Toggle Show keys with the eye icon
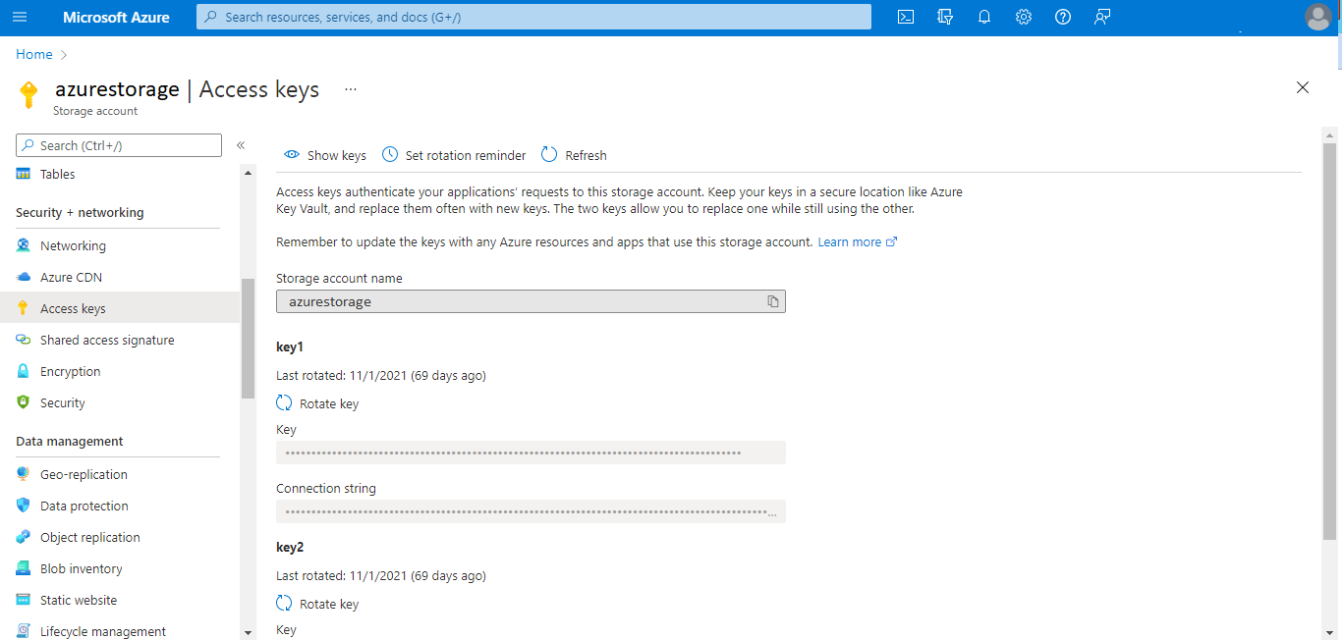The width and height of the screenshot is (1344, 640). click(292, 155)
